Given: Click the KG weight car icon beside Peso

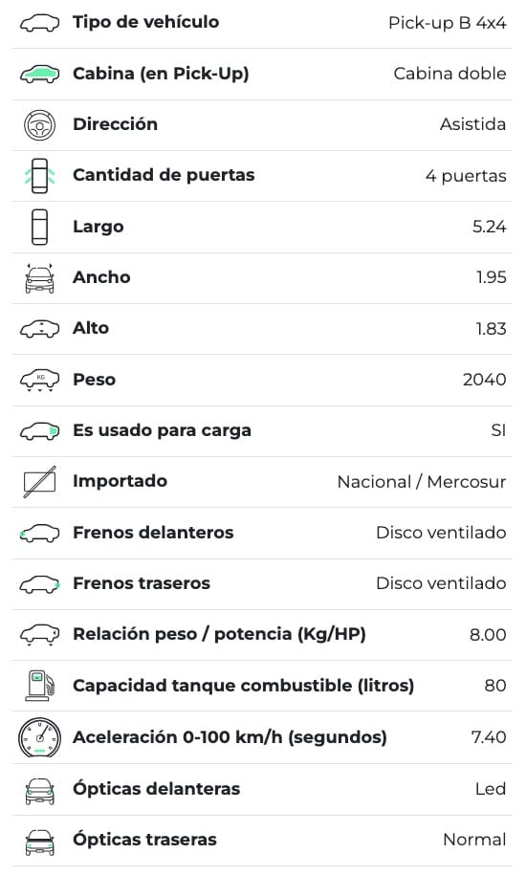Looking at the screenshot, I should pos(39,380).
